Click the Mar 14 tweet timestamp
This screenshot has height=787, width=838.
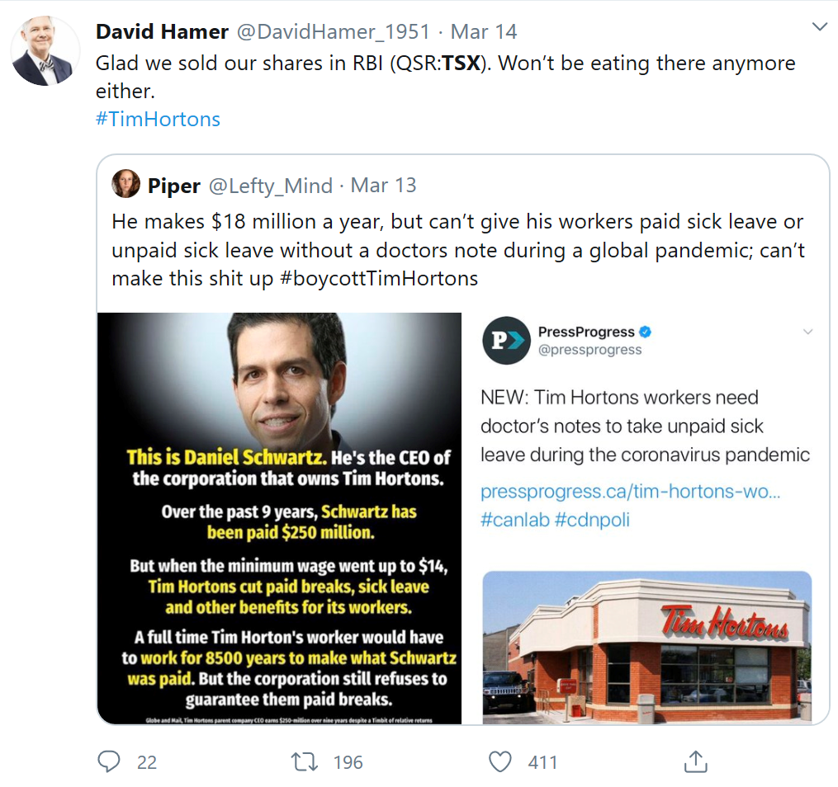point(484,32)
